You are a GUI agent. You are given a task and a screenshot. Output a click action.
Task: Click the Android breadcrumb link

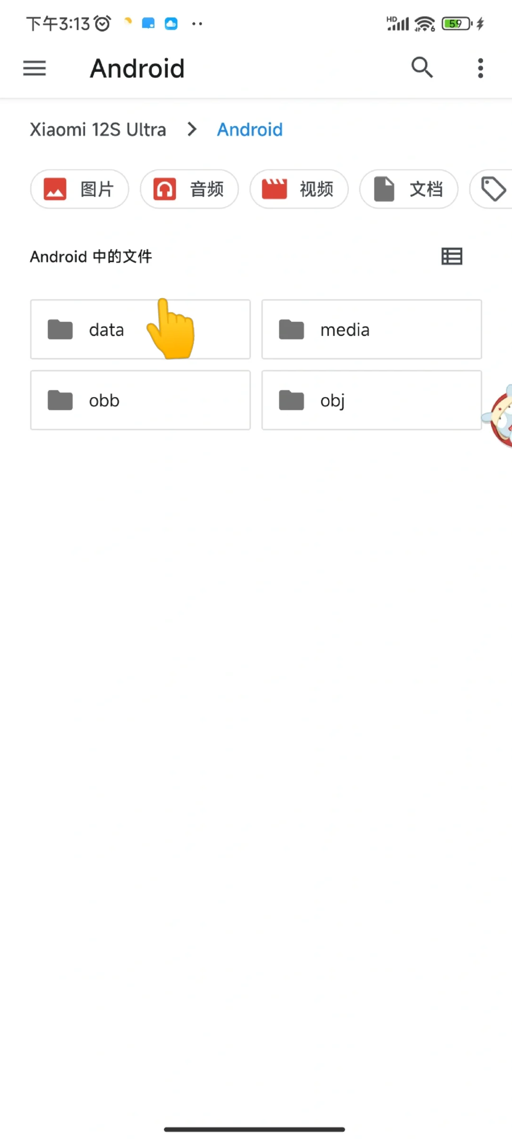[250, 130]
